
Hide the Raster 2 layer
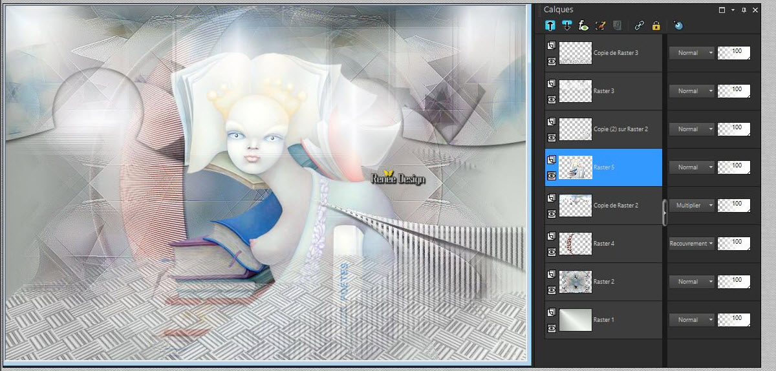(x=552, y=290)
